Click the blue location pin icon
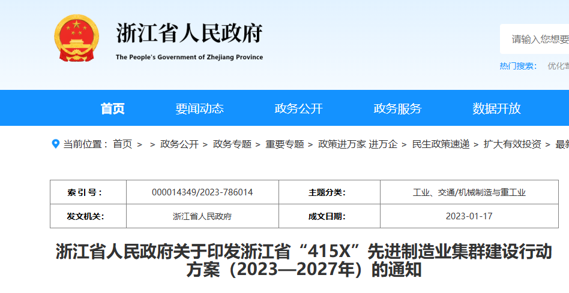Image resolution: width=569 pixels, height=293 pixels. pyautogui.click(x=56, y=144)
